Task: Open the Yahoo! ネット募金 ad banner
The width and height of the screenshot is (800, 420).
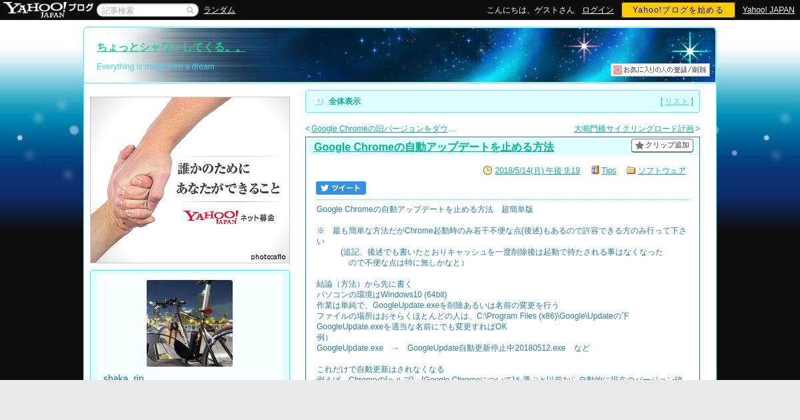Action: coord(190,180)
